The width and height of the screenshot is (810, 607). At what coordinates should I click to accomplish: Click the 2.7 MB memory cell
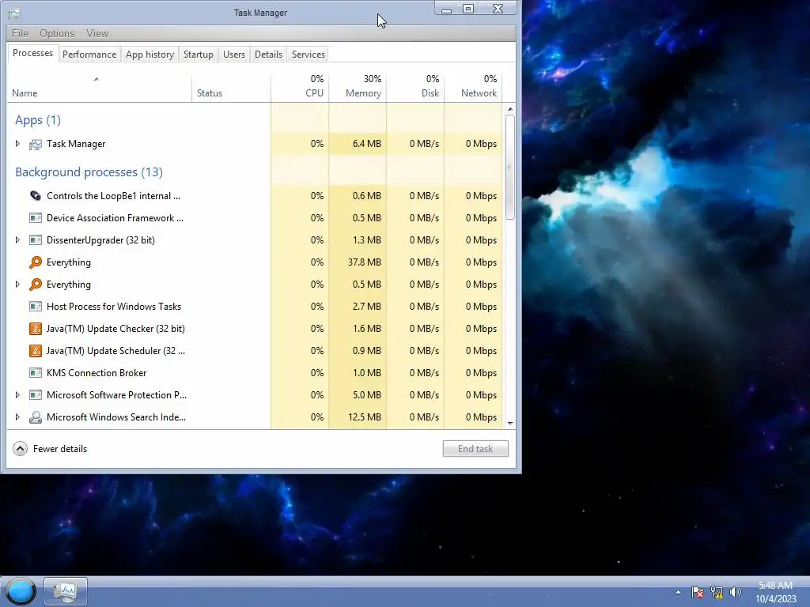tap(358, 307)
